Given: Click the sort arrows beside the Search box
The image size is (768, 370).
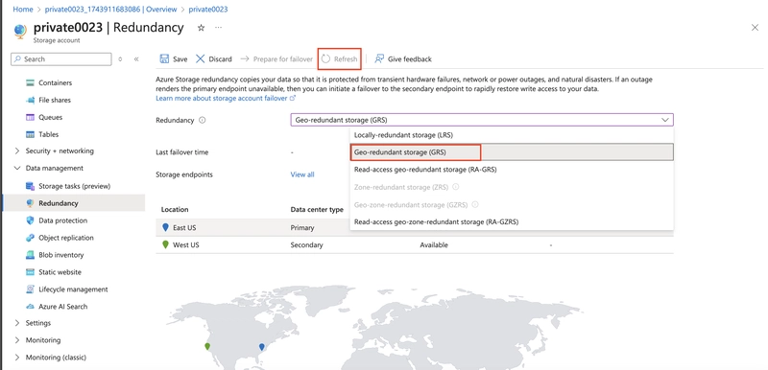Looking at the screenshot, I should [x=121, y=59].
